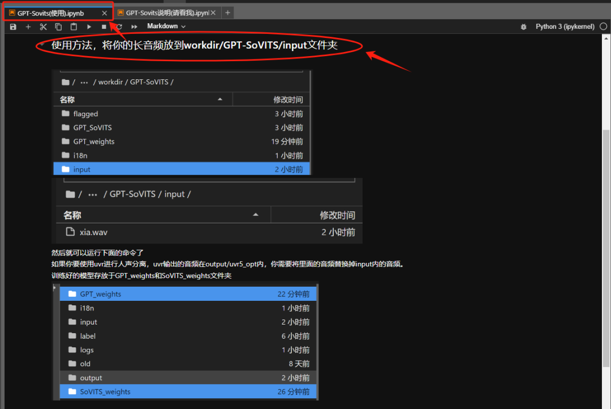Open a new launcher tab with plus
The width and height of the screenshot is (611, 409).
[x=227, y=13]
